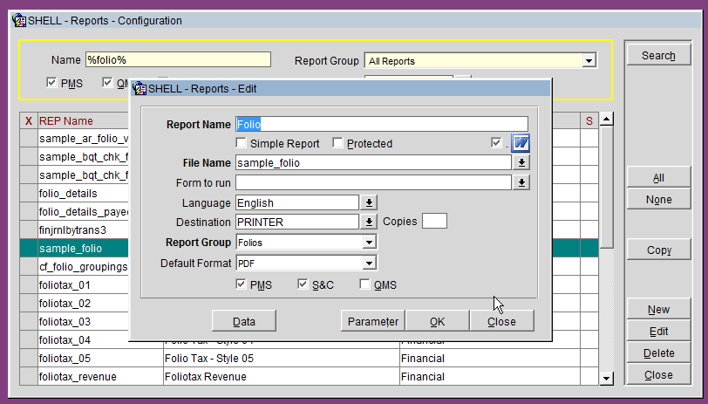Click the Word document icon button

pos(521,143)
